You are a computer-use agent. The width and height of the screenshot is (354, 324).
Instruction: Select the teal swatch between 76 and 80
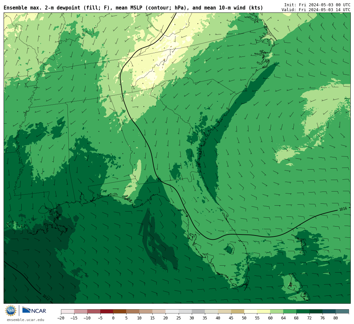(x=329, y=312)
